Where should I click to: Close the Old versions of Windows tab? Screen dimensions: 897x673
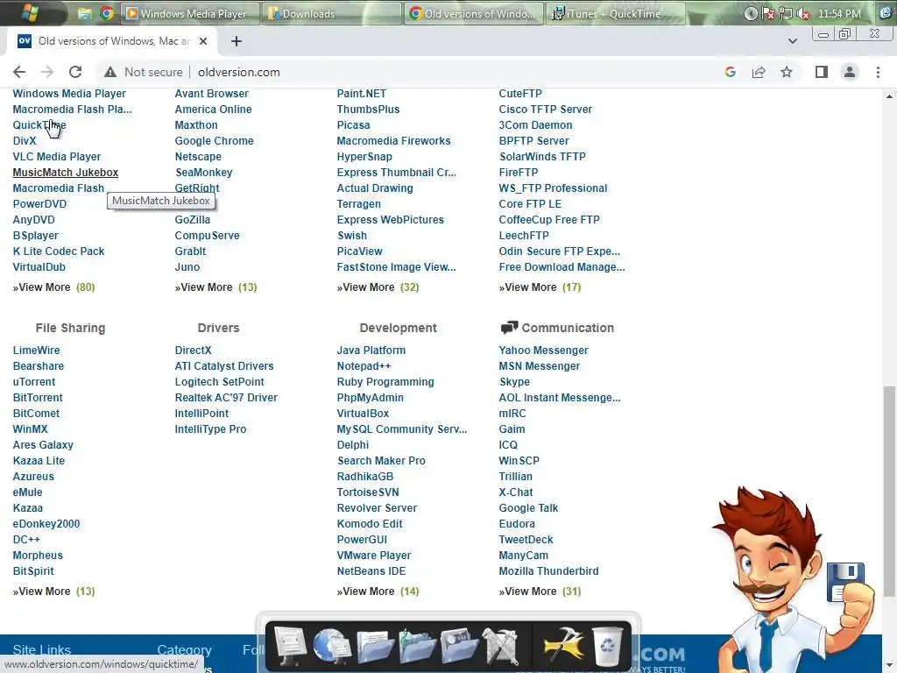coord(203,41)
